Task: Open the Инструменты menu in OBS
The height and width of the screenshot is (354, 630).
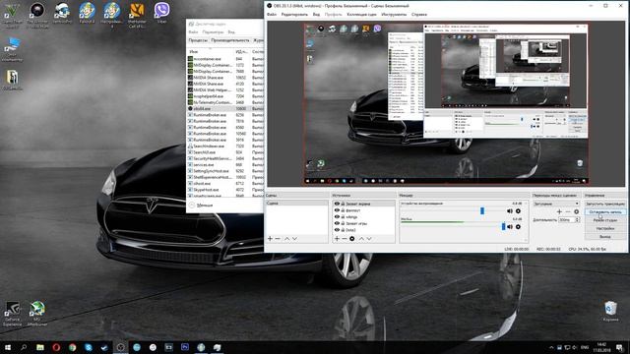Action: 394,15
